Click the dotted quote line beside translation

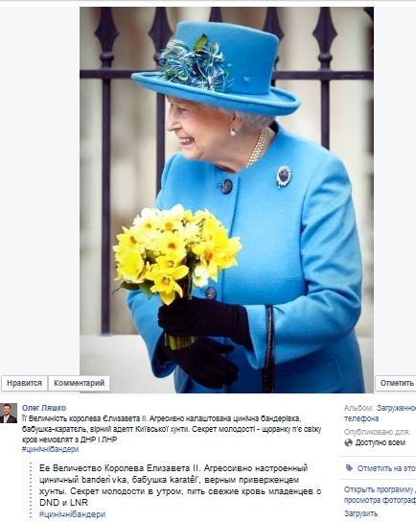31,490
